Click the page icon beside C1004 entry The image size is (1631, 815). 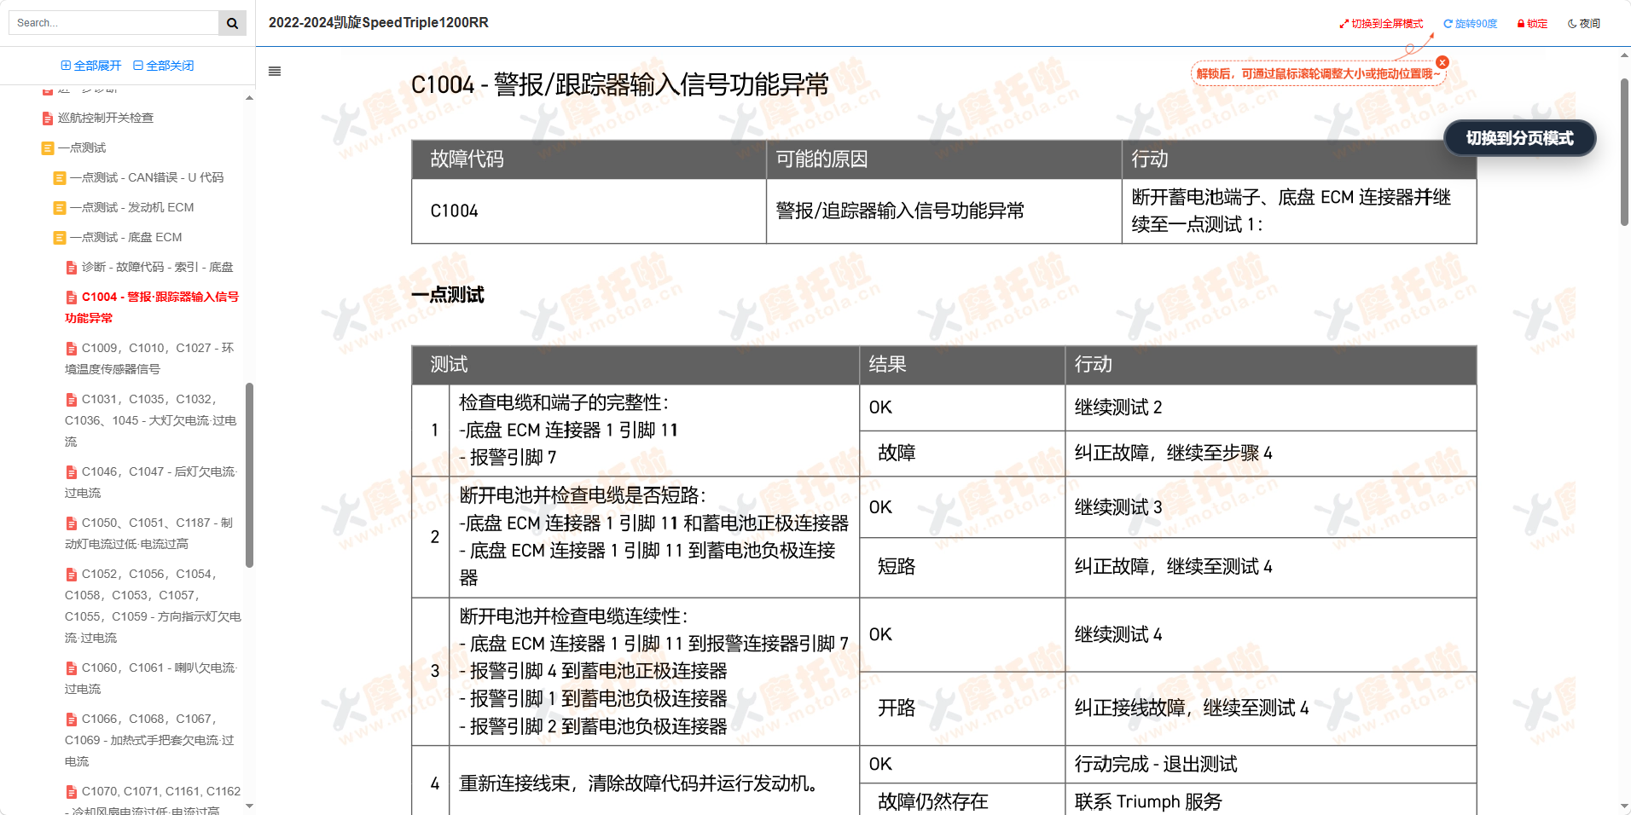point(72,298)
